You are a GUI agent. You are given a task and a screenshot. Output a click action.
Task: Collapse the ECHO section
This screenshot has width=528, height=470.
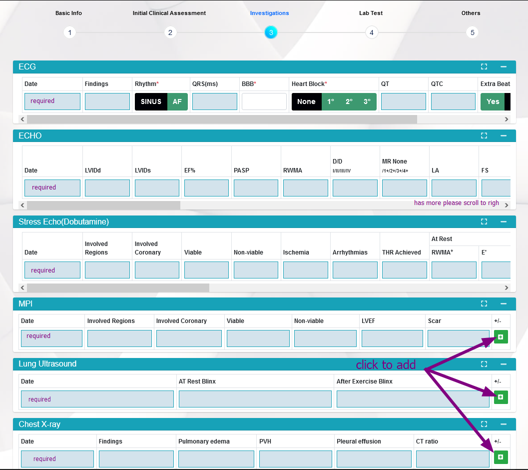click(x=504, y=135)
